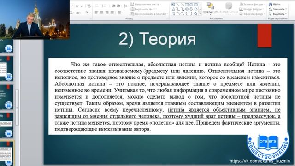Center the paragraph text

tap(101, 12)
